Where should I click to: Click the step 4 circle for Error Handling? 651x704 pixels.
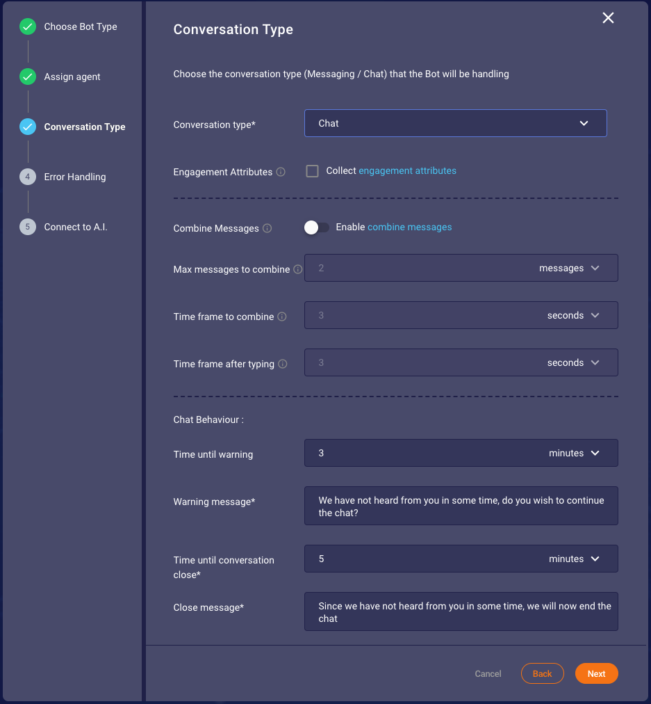[x=28, y=177]
